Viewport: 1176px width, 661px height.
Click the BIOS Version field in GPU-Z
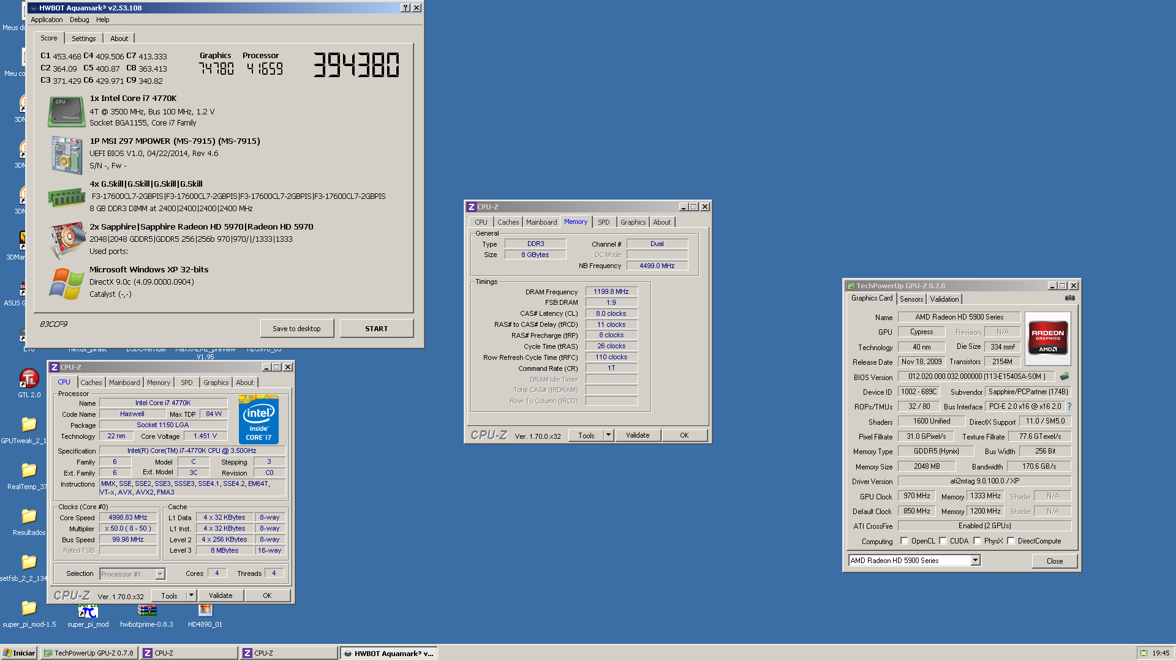click(x=977, y=376)
